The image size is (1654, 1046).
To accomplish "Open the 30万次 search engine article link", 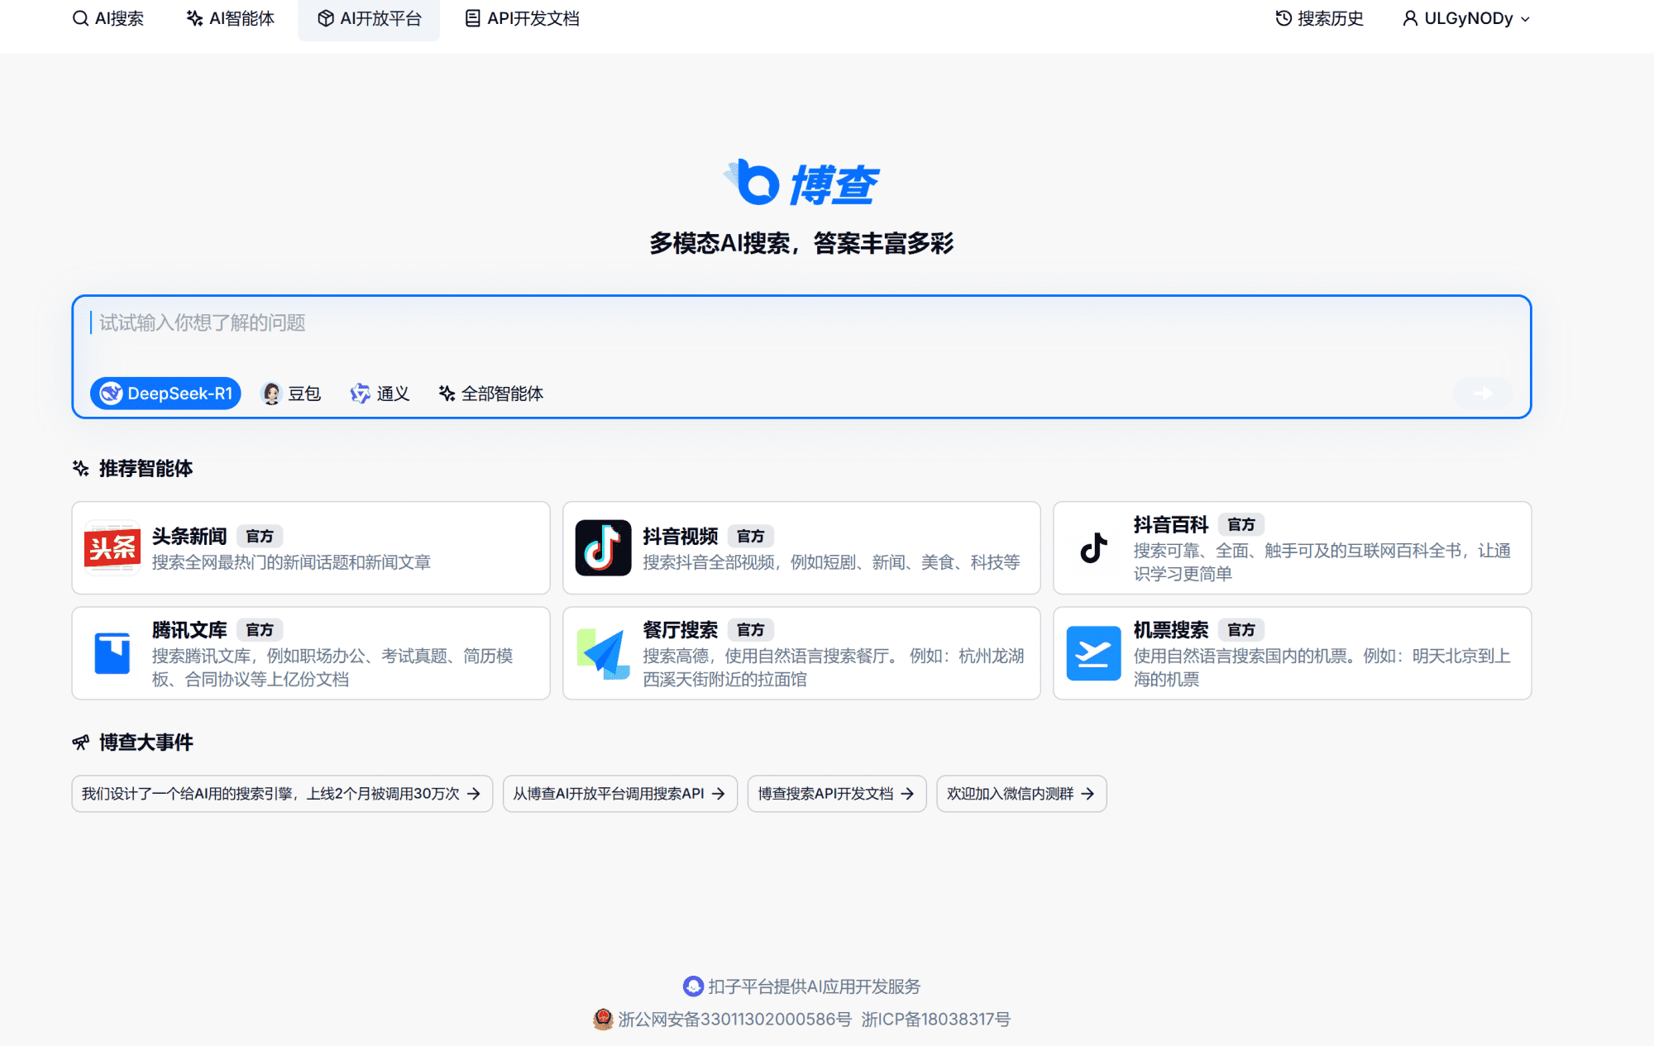I will (282, 794).
